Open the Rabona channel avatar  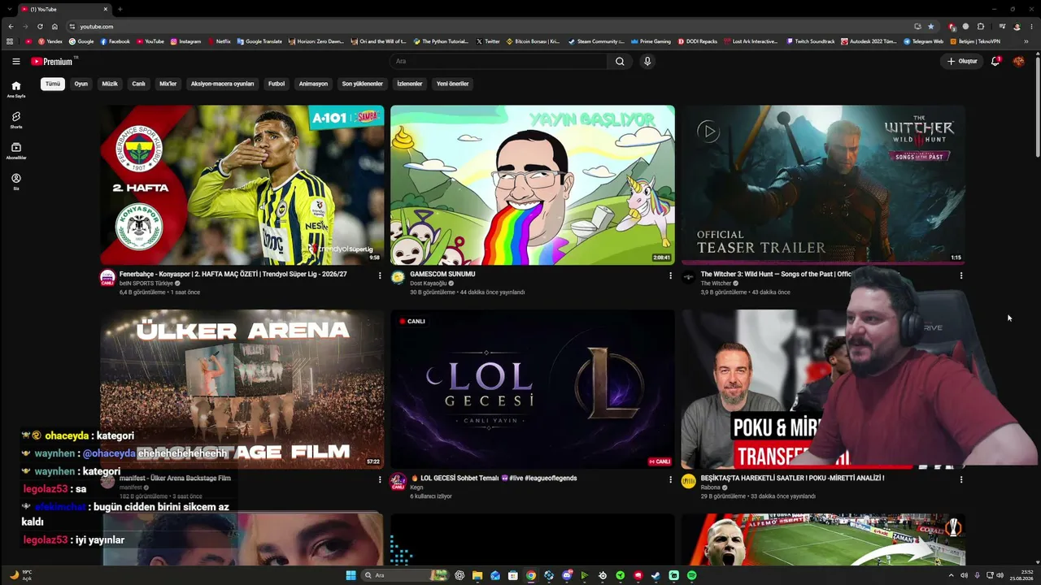pos(689,482)
